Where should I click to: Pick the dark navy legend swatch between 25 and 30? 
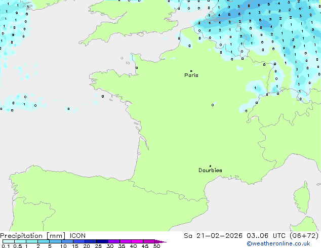(x=102, y=241)
